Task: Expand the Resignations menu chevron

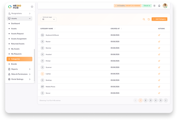Action: point(30,14)
